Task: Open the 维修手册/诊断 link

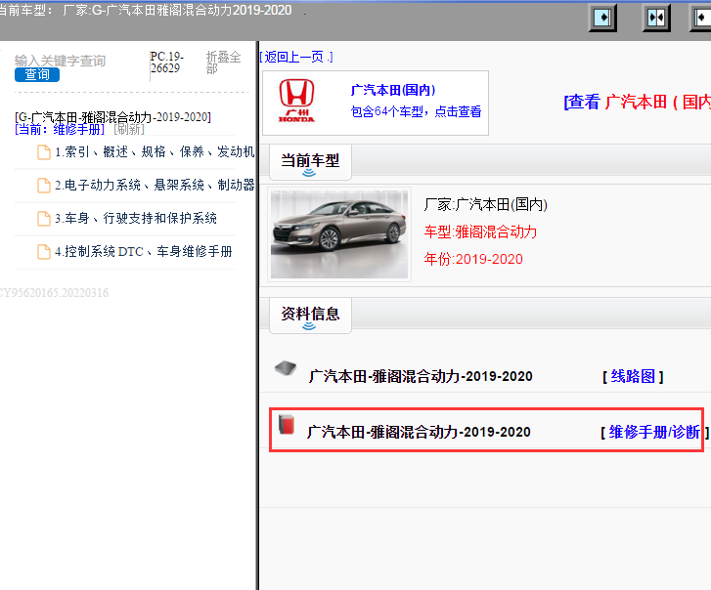Action: (654, 432)
